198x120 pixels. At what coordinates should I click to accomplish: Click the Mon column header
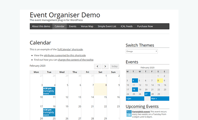point(36,72)
